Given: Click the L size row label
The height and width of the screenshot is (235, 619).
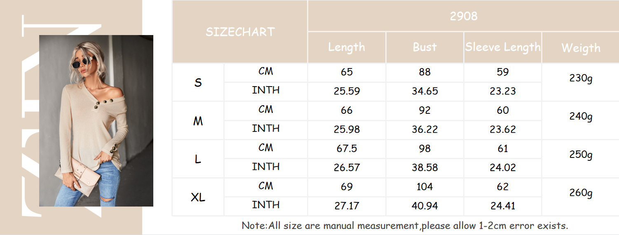Looking at the screenshot, I should [198, 159].
